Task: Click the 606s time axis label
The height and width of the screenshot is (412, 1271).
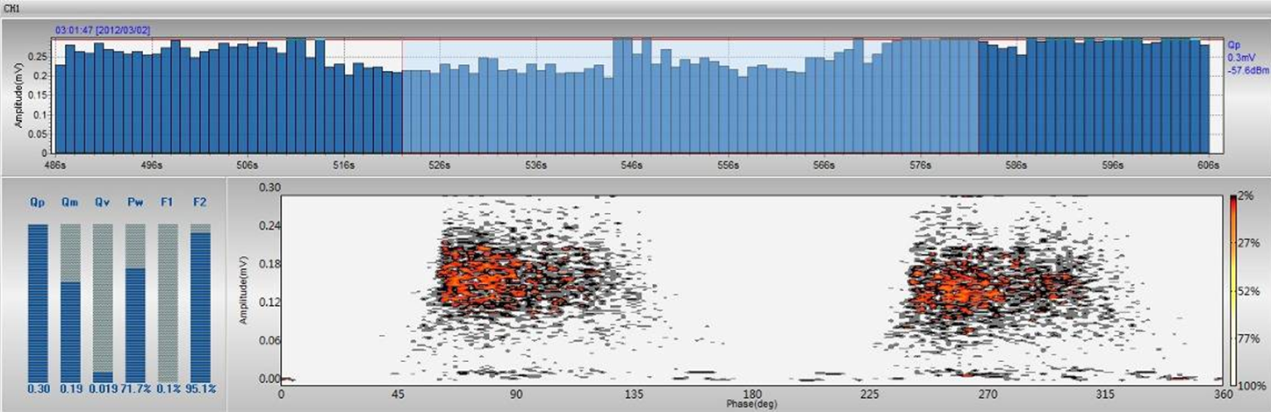Action: click(x=1209, y=164)
